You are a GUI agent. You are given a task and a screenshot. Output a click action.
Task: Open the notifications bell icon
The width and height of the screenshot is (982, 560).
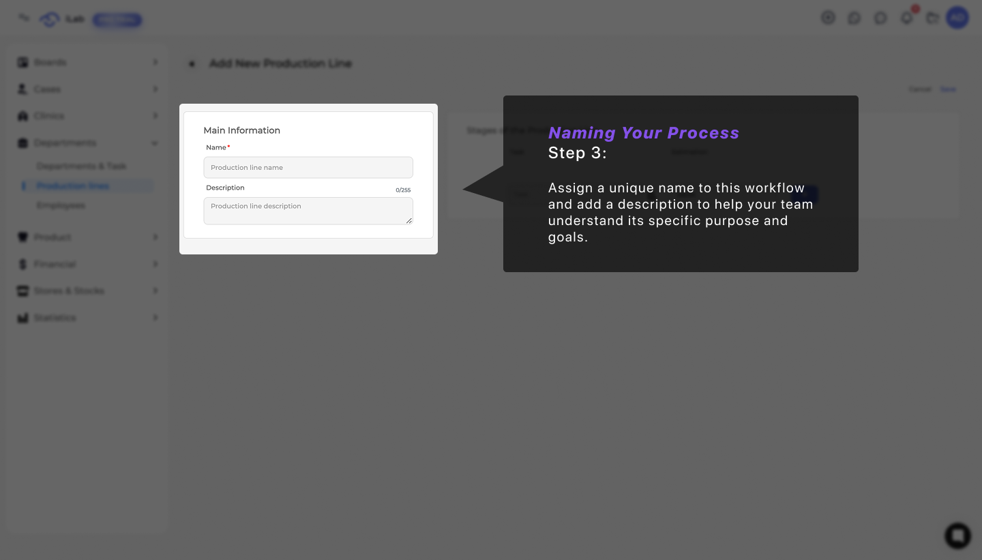click(907, 18)
